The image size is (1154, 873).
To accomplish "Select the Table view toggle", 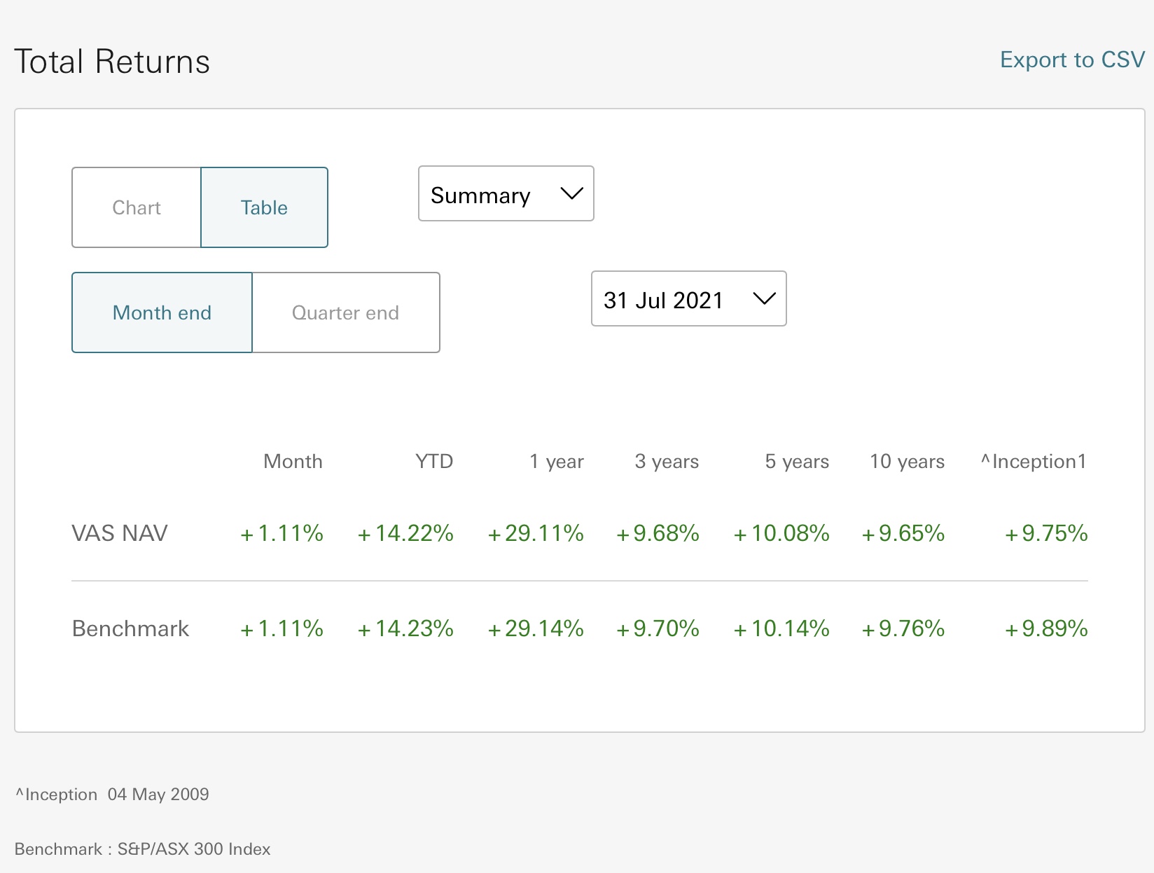I will point(264,207).
